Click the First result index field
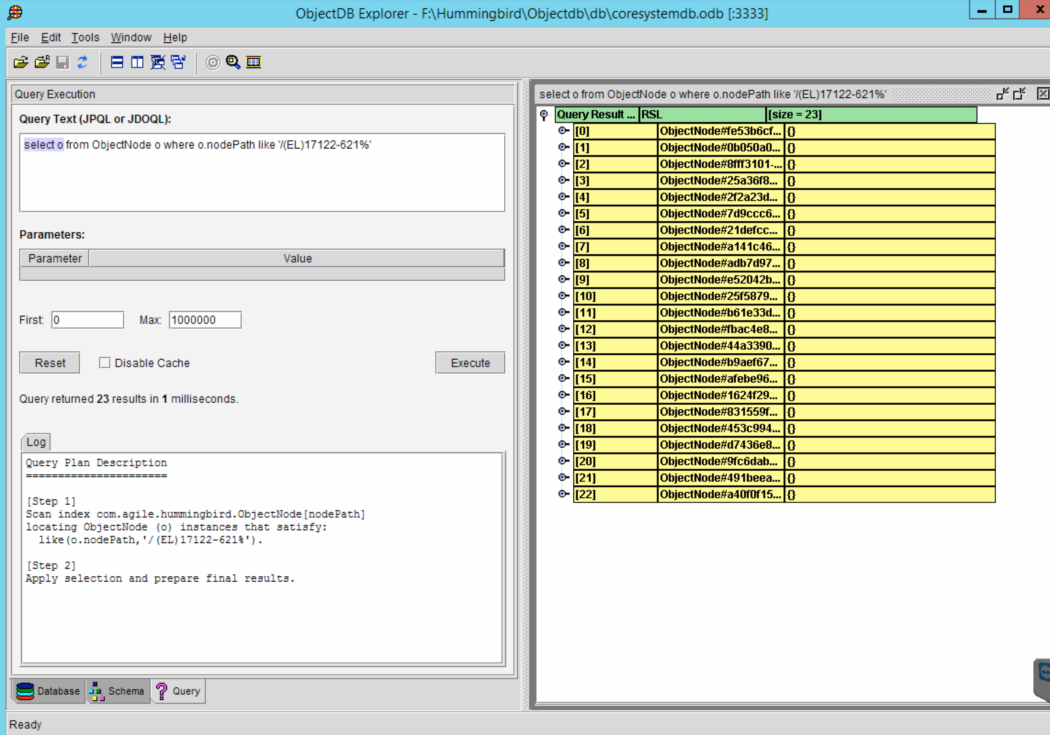Screen dimensions: 1050x735 click(88, 320)
